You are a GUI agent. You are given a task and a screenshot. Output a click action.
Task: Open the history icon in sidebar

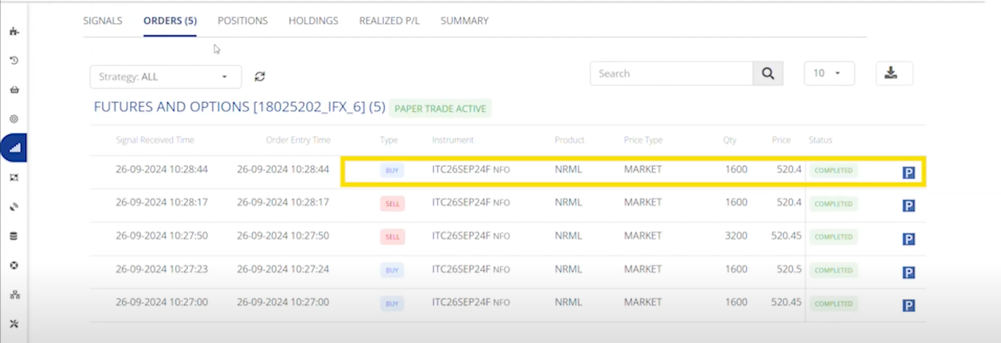click(14, 61)
